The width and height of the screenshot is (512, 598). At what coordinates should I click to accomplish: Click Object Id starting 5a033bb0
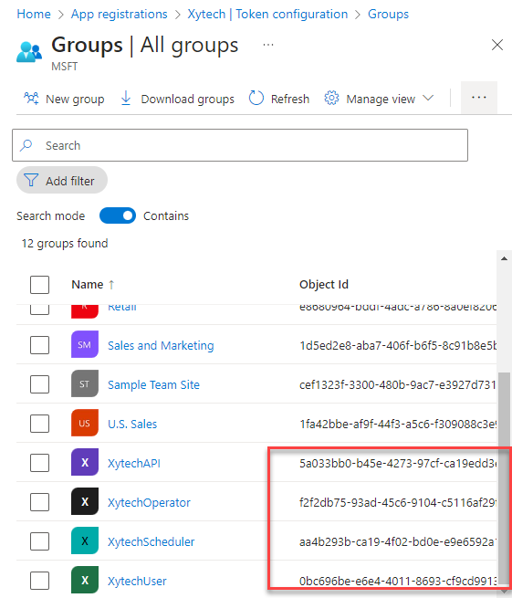tap(398, 464)
